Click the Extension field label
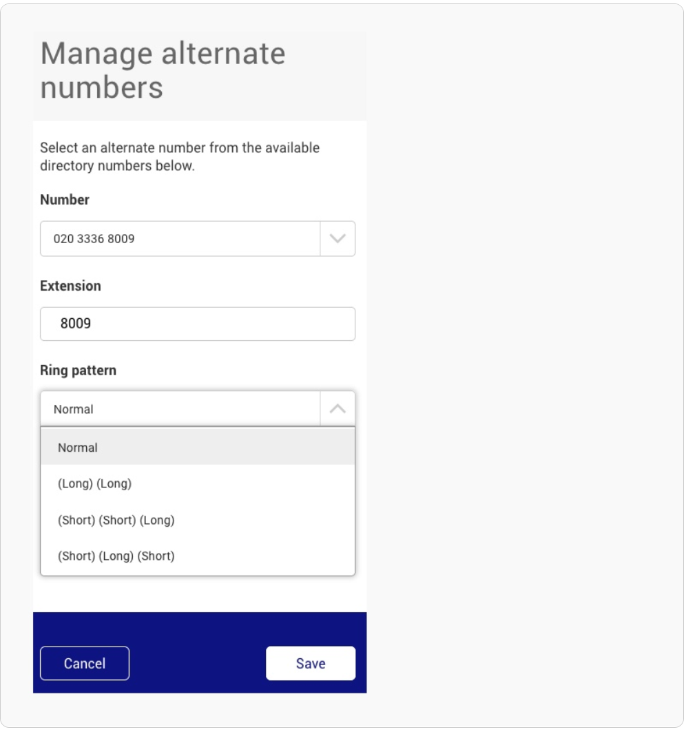Screen dimensions: 686x734 point(70,286)
